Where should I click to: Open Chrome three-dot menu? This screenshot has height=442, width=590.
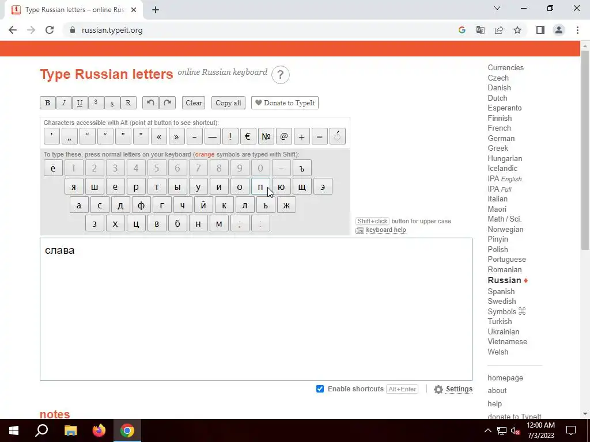(577, 30)
